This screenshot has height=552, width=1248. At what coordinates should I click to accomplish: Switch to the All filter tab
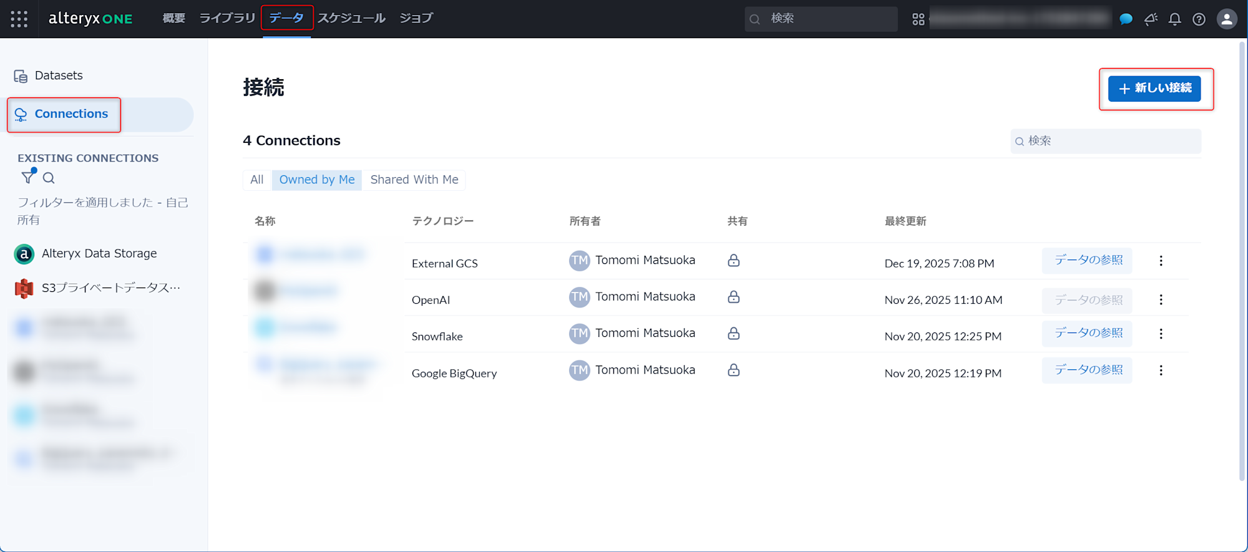click(x=257, y=180)
